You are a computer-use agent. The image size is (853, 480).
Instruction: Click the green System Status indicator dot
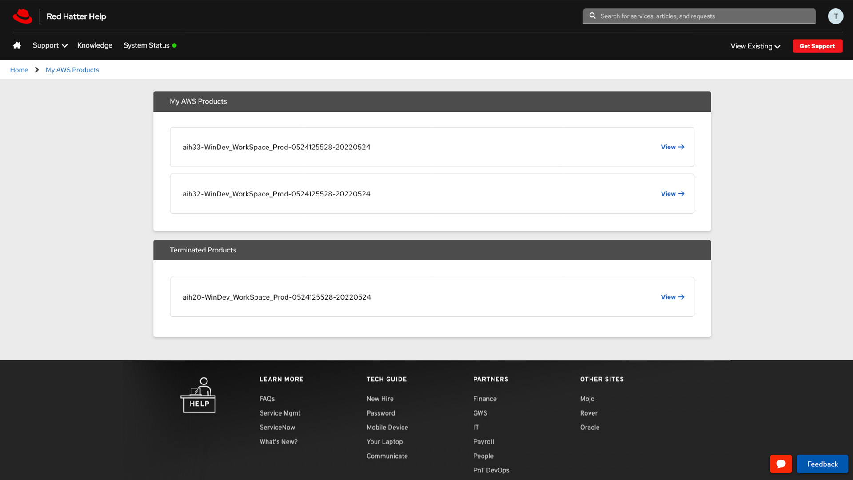(174, 45)
